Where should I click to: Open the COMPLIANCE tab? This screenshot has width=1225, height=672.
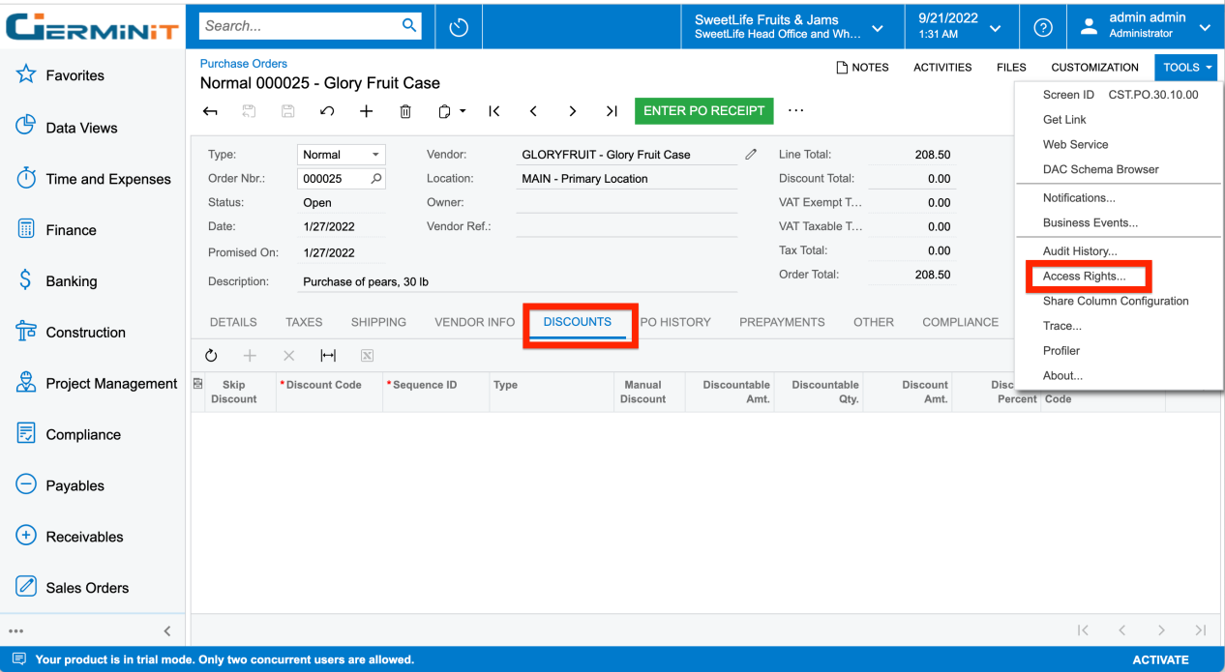coord(960,322)
